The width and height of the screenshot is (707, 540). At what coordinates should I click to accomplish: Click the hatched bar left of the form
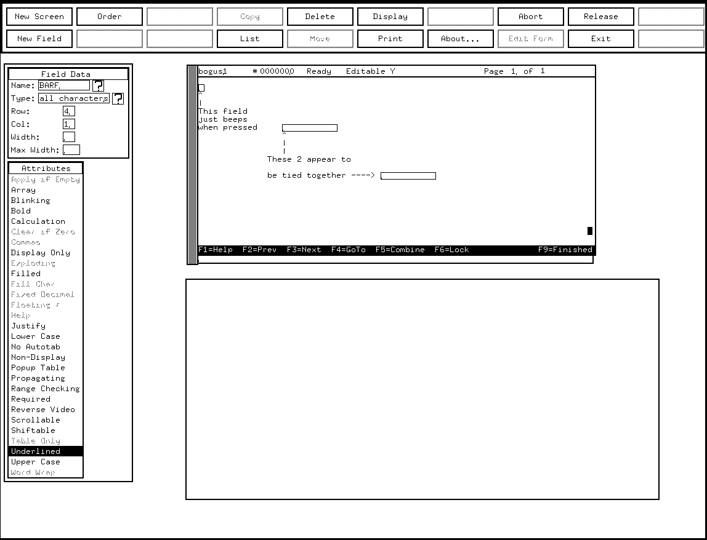coord(192,165)
